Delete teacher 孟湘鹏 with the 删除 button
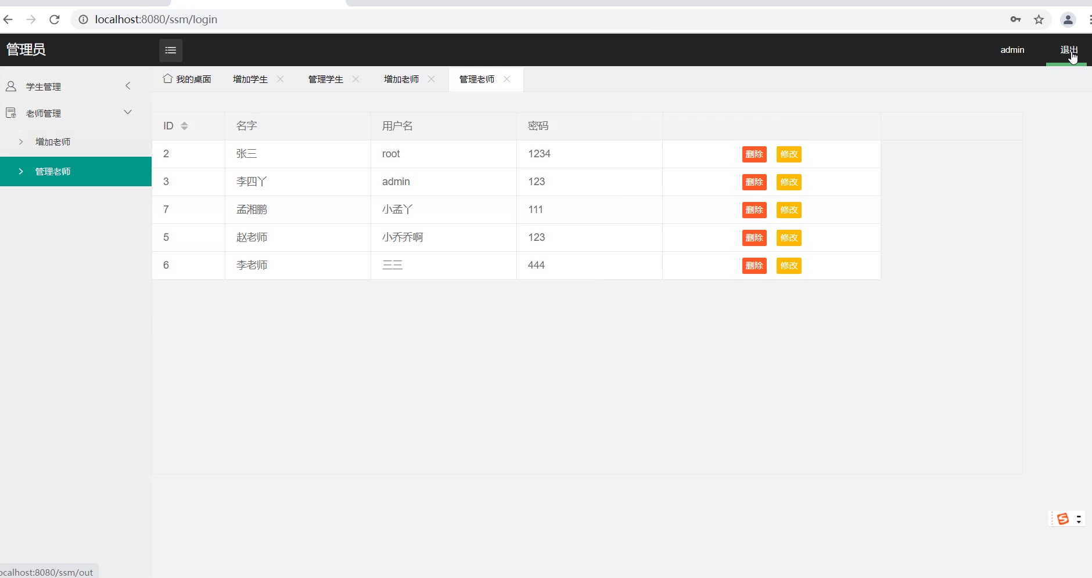The height and width of the screenshot is (578, 1092). point(755,210)
